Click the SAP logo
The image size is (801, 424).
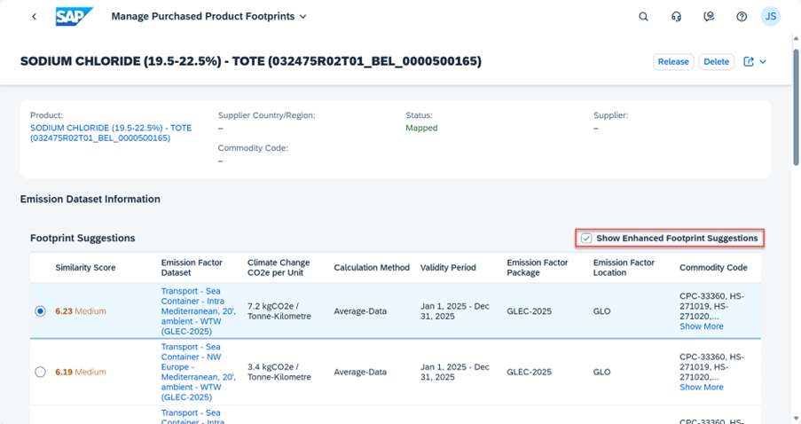(x=74, y=17)
